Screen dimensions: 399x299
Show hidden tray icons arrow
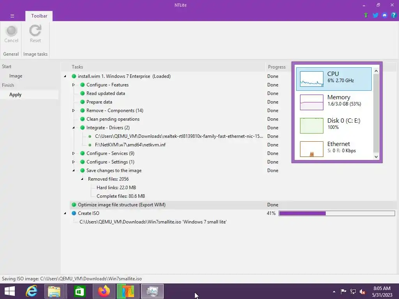click(x=334, y=292)
